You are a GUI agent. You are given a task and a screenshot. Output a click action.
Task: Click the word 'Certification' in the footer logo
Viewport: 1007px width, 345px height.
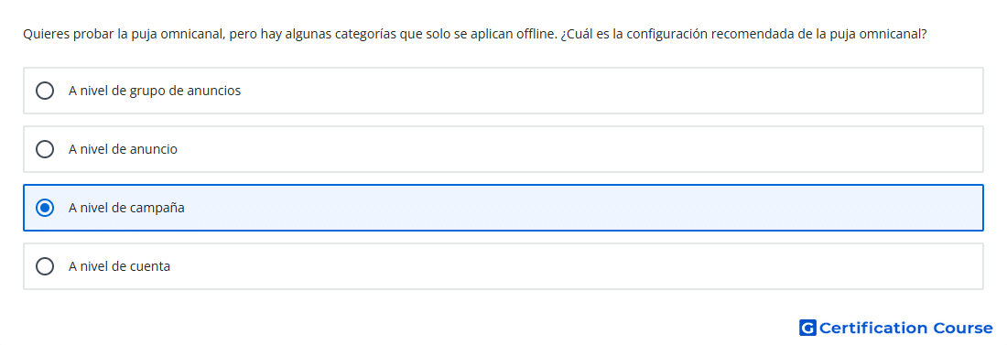(873, 328)
